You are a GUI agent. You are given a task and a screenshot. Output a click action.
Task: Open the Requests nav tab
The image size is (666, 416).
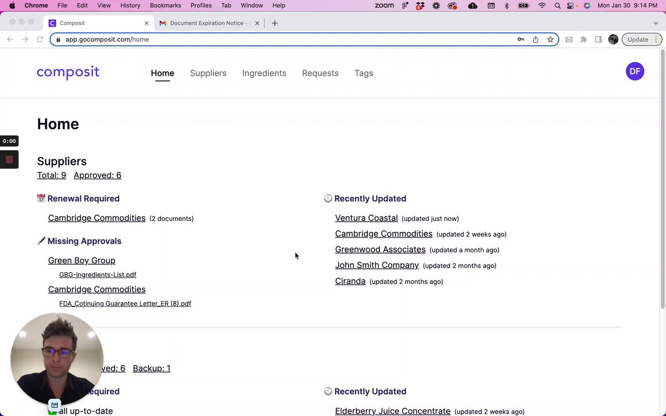(320, 73)
